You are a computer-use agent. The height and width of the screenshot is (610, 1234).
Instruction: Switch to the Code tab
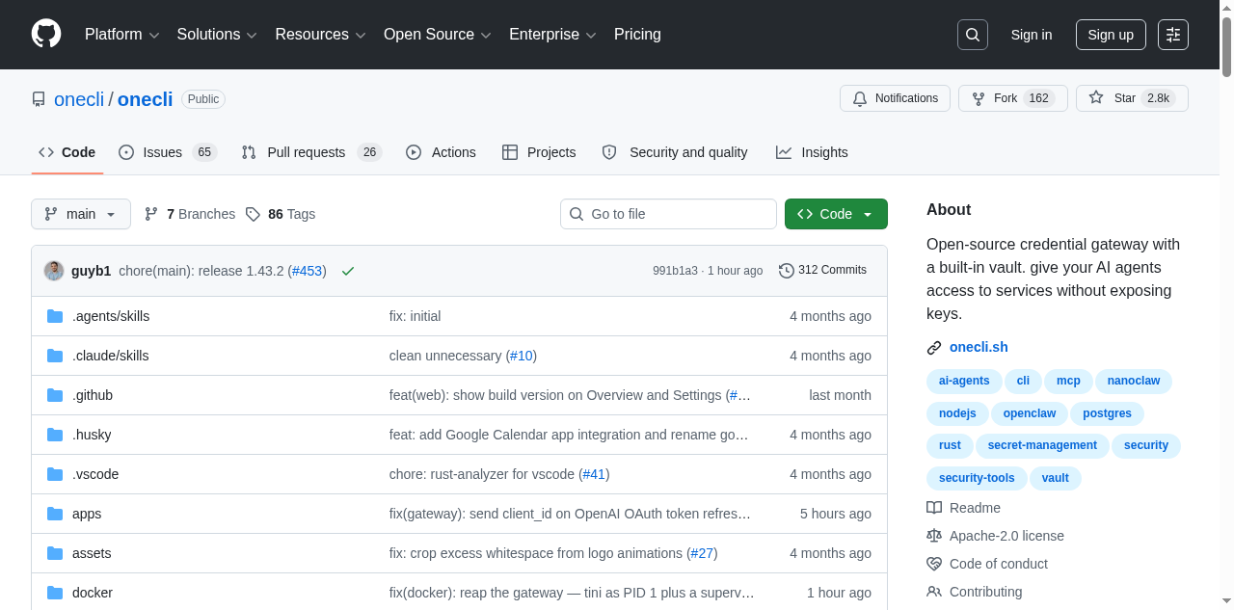tap(67, 152)
